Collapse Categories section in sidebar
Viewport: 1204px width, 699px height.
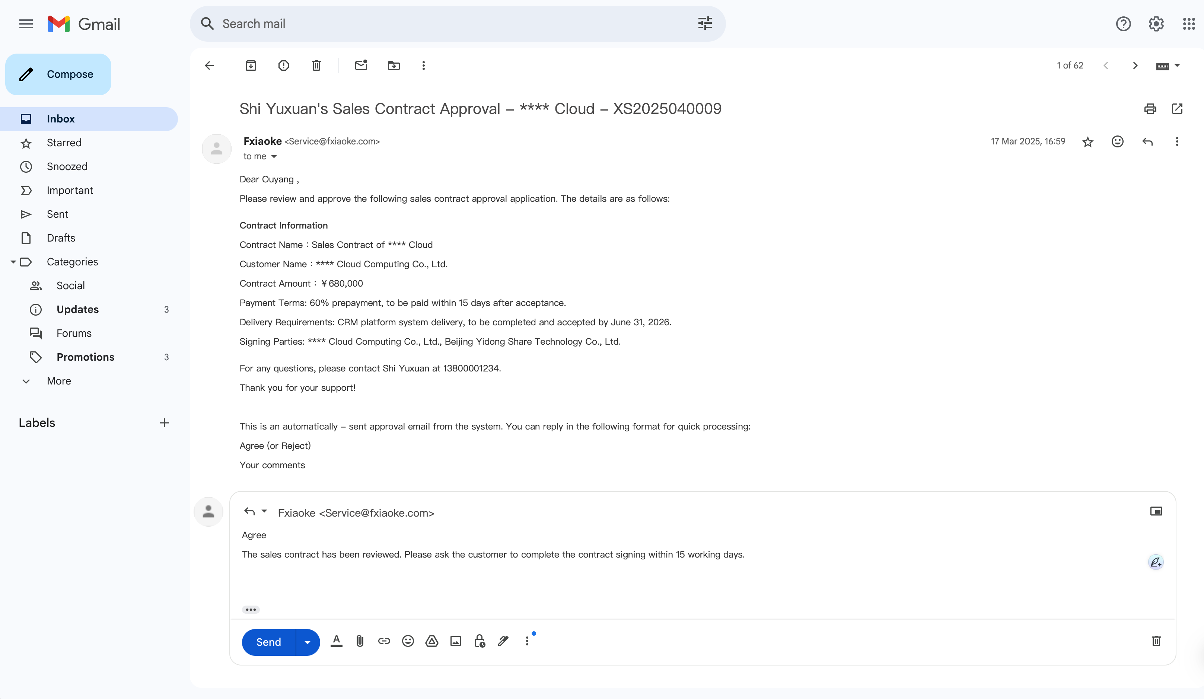click(x=13, y=262)
